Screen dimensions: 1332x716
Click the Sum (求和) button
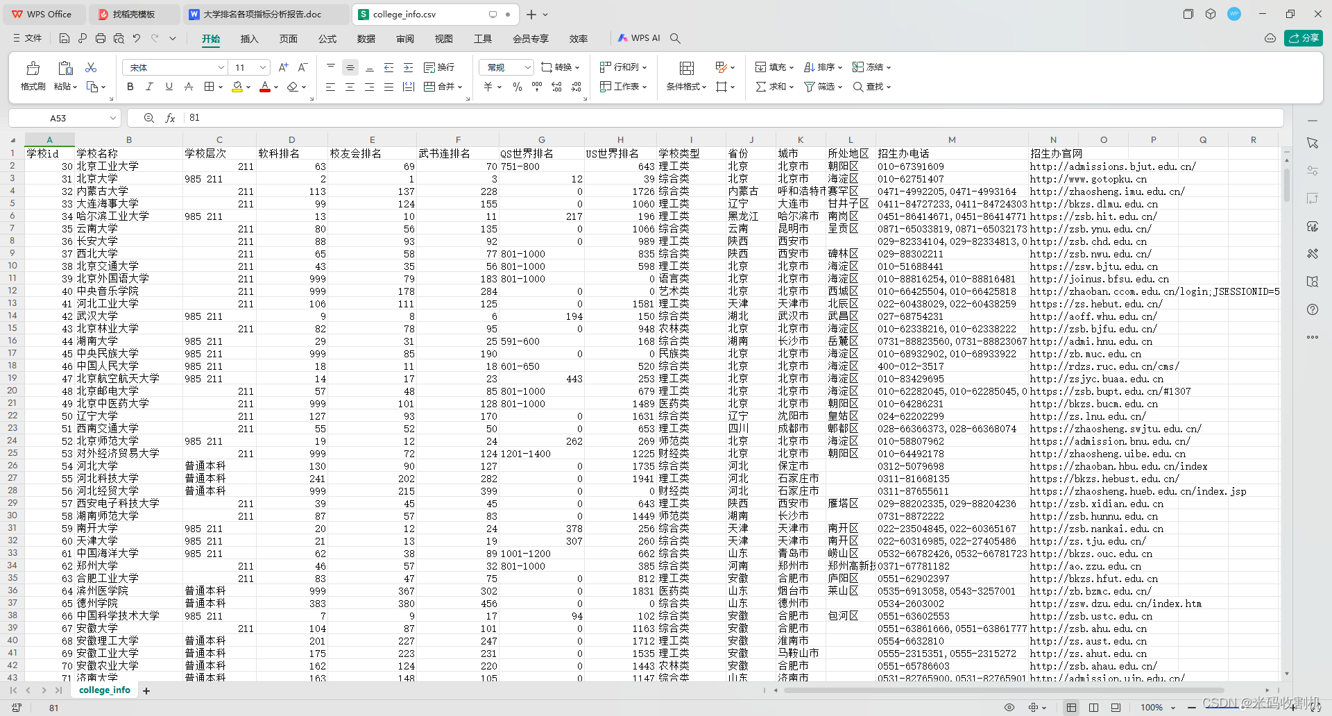point(774,87)
